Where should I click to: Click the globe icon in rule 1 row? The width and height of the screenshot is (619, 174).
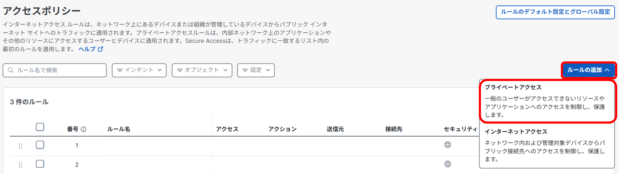pyautogui.click(x=447, y=145)
